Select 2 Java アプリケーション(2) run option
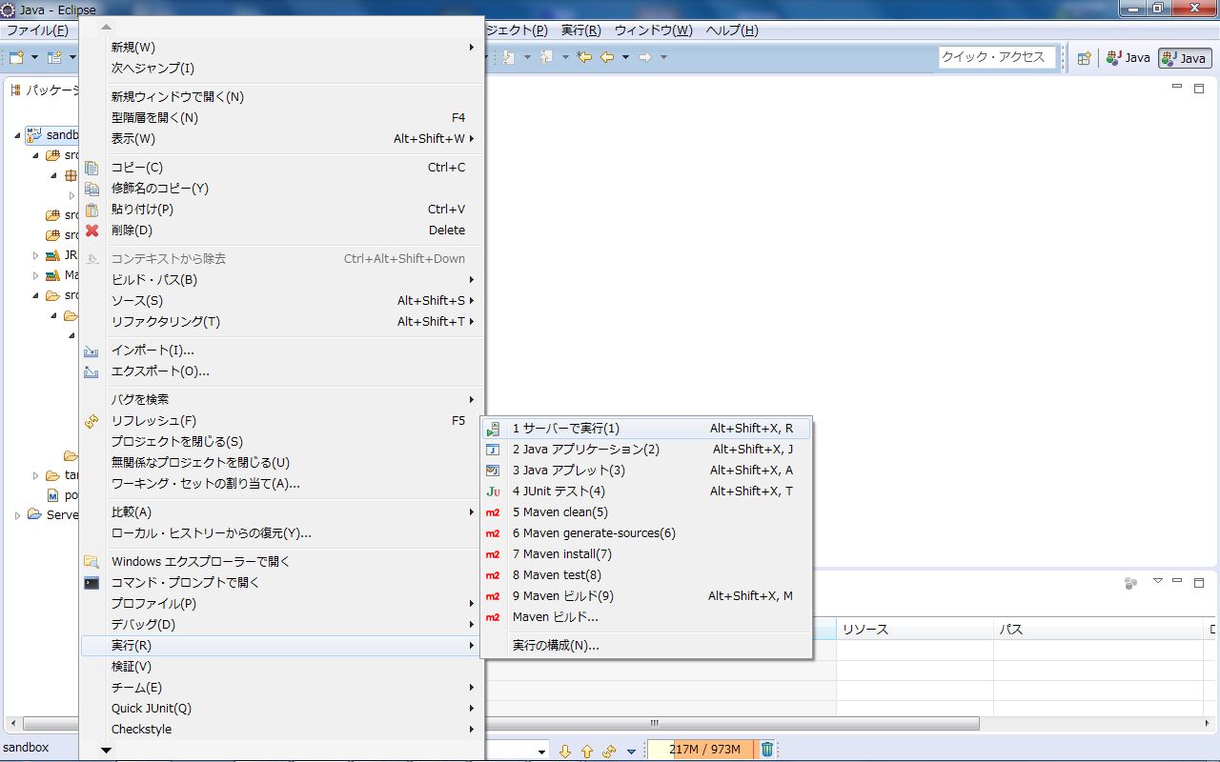The width and height of the screenshot is (1220, 762). 646,450
